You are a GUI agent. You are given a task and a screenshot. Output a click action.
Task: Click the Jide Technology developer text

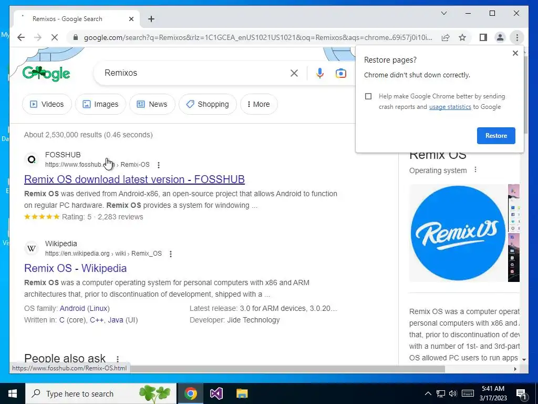click(254, 320)
